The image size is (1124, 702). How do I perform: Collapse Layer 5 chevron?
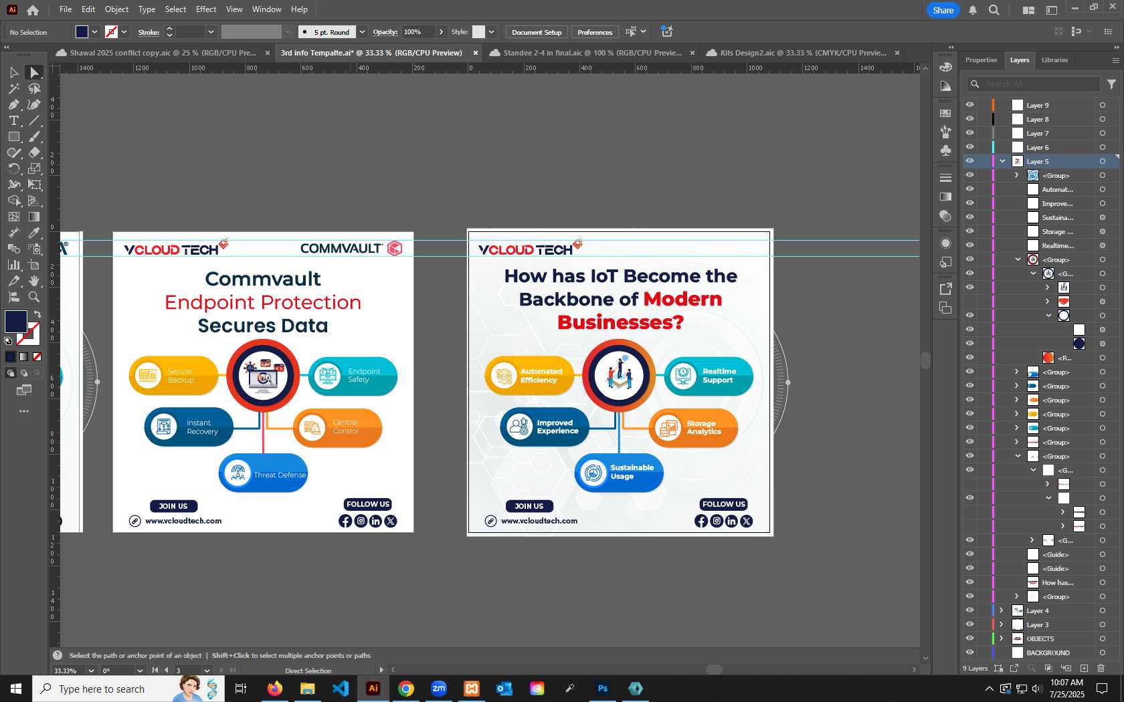1002,161
